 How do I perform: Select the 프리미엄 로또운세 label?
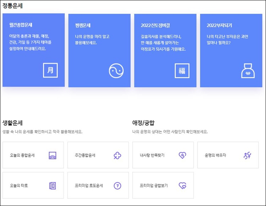pos(89,186)
